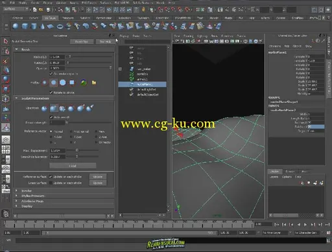This screenshot has width=332, height=252.
Task: Go to start of playback range
Action: 277,224
